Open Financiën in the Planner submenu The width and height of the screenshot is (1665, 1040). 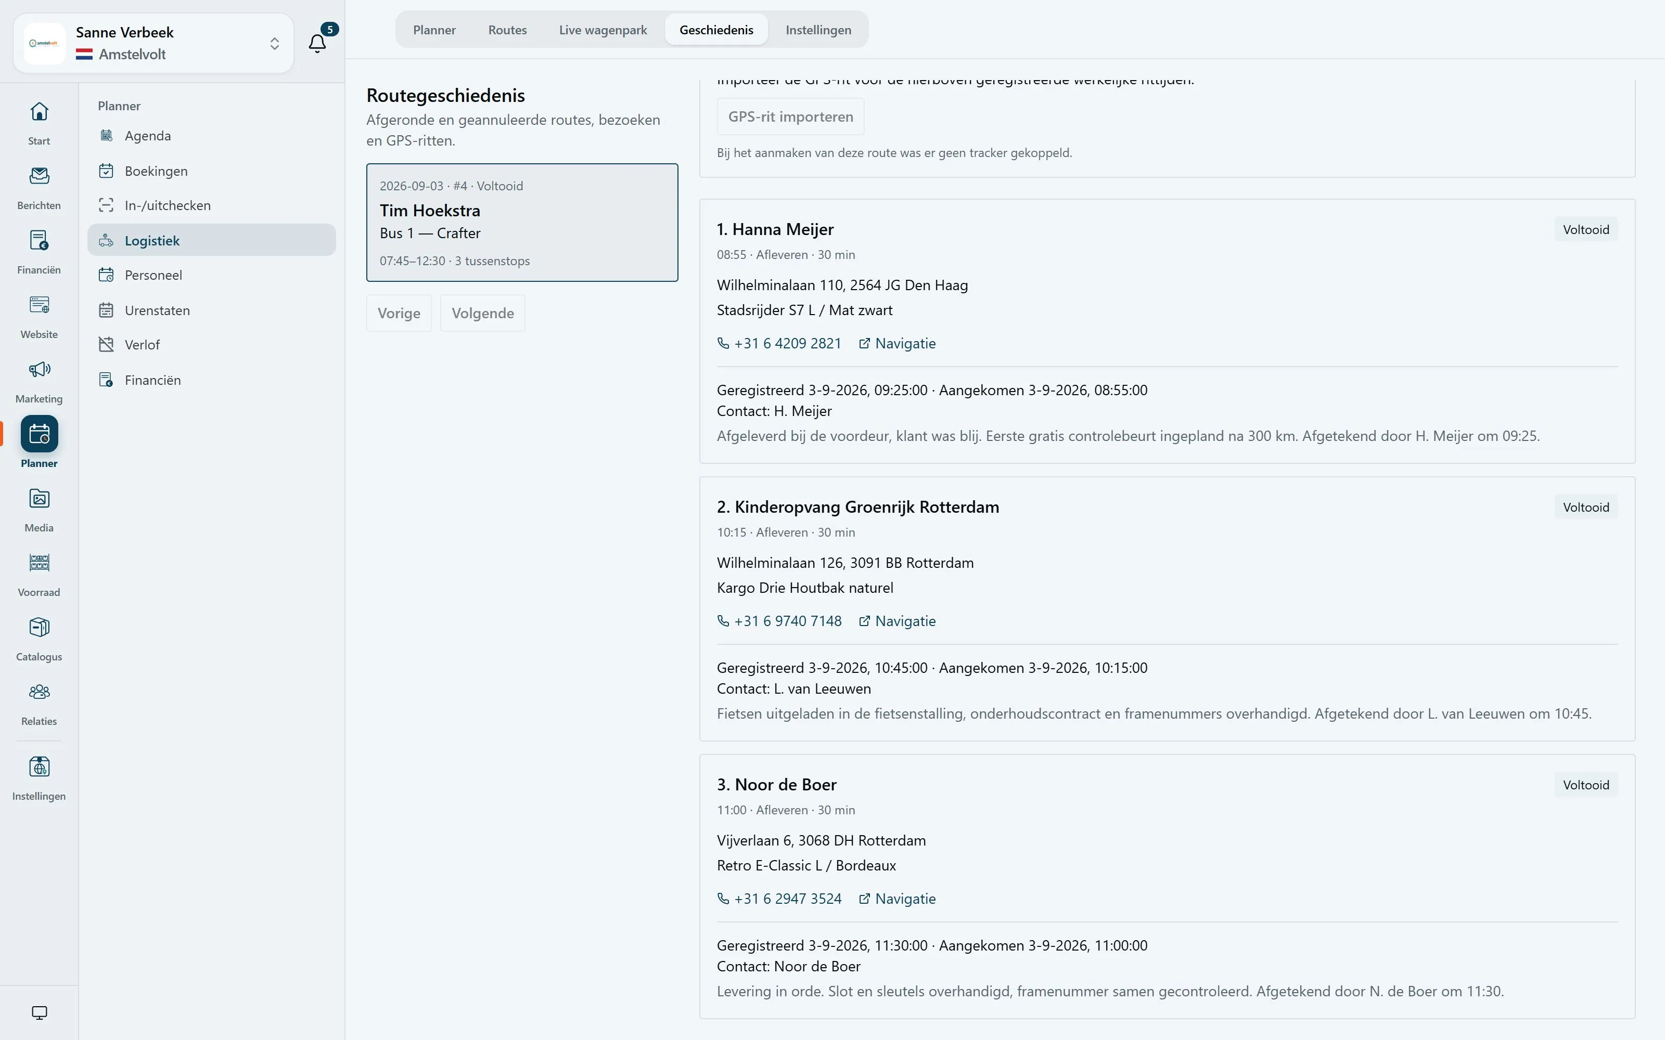(211, 380)
